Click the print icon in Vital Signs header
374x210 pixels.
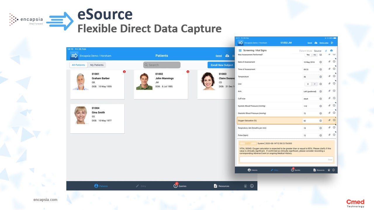point(331,51)
